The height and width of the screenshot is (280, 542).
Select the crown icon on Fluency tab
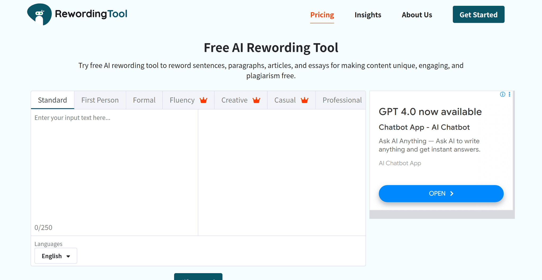click(203, 100)
